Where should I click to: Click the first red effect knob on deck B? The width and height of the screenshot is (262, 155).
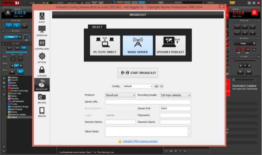[x=239, y=50]
